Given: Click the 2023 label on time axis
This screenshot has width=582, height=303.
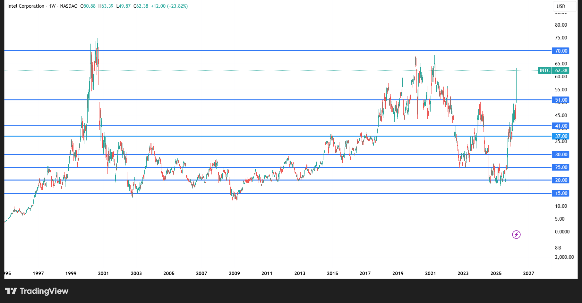Looking at the screenshot, I should (x=463, y=273).
